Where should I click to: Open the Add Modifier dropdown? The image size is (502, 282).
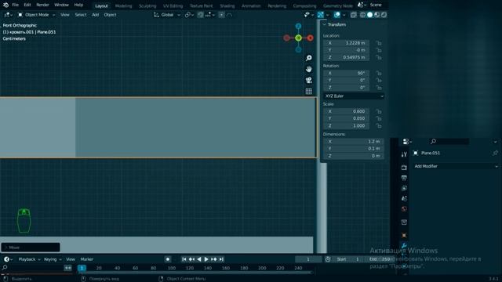coord(456,166)
